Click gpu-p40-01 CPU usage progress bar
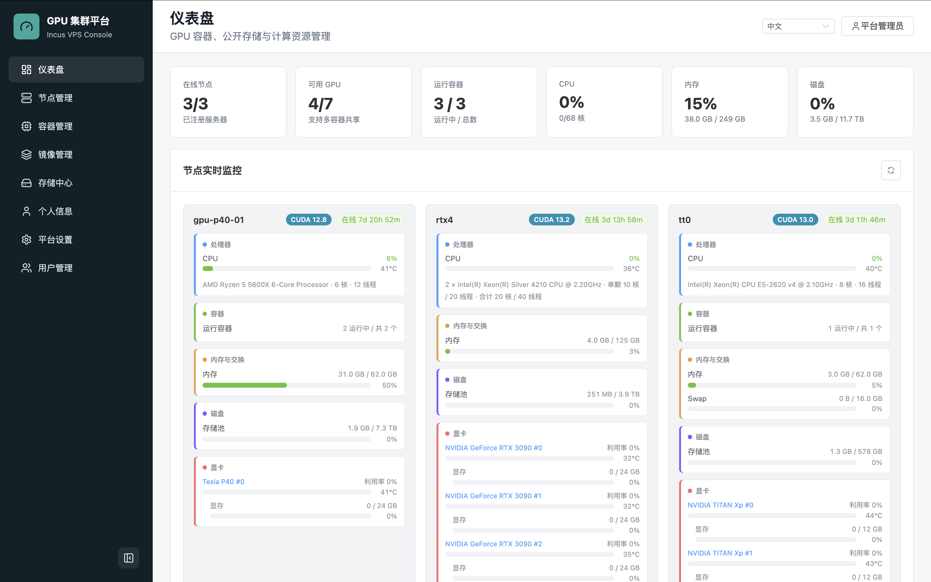Image resolution: width=931 pixels, height=582 pixels. pos(287,269)
